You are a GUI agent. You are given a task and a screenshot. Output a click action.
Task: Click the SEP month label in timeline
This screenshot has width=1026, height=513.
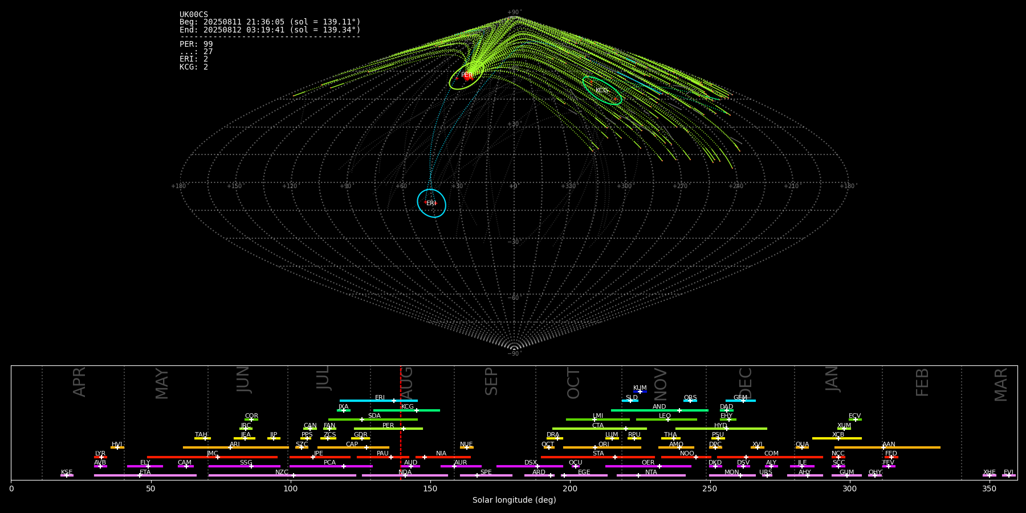[491, 382]
